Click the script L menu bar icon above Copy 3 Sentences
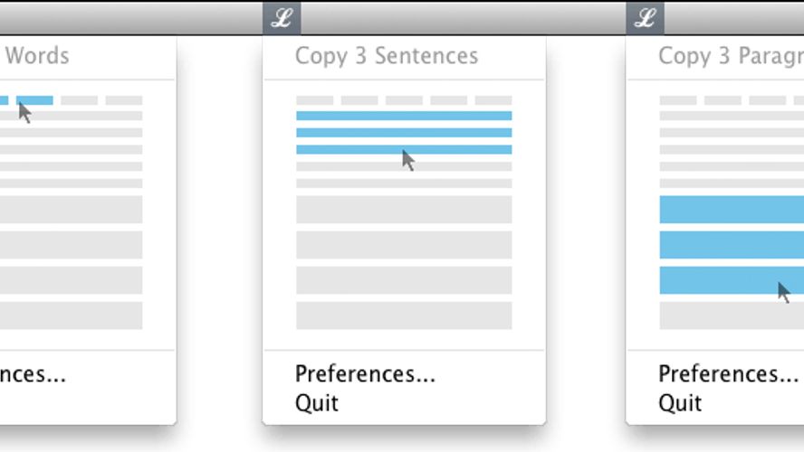804x452 pixels. pyautogui.click(x=282, y=17)
